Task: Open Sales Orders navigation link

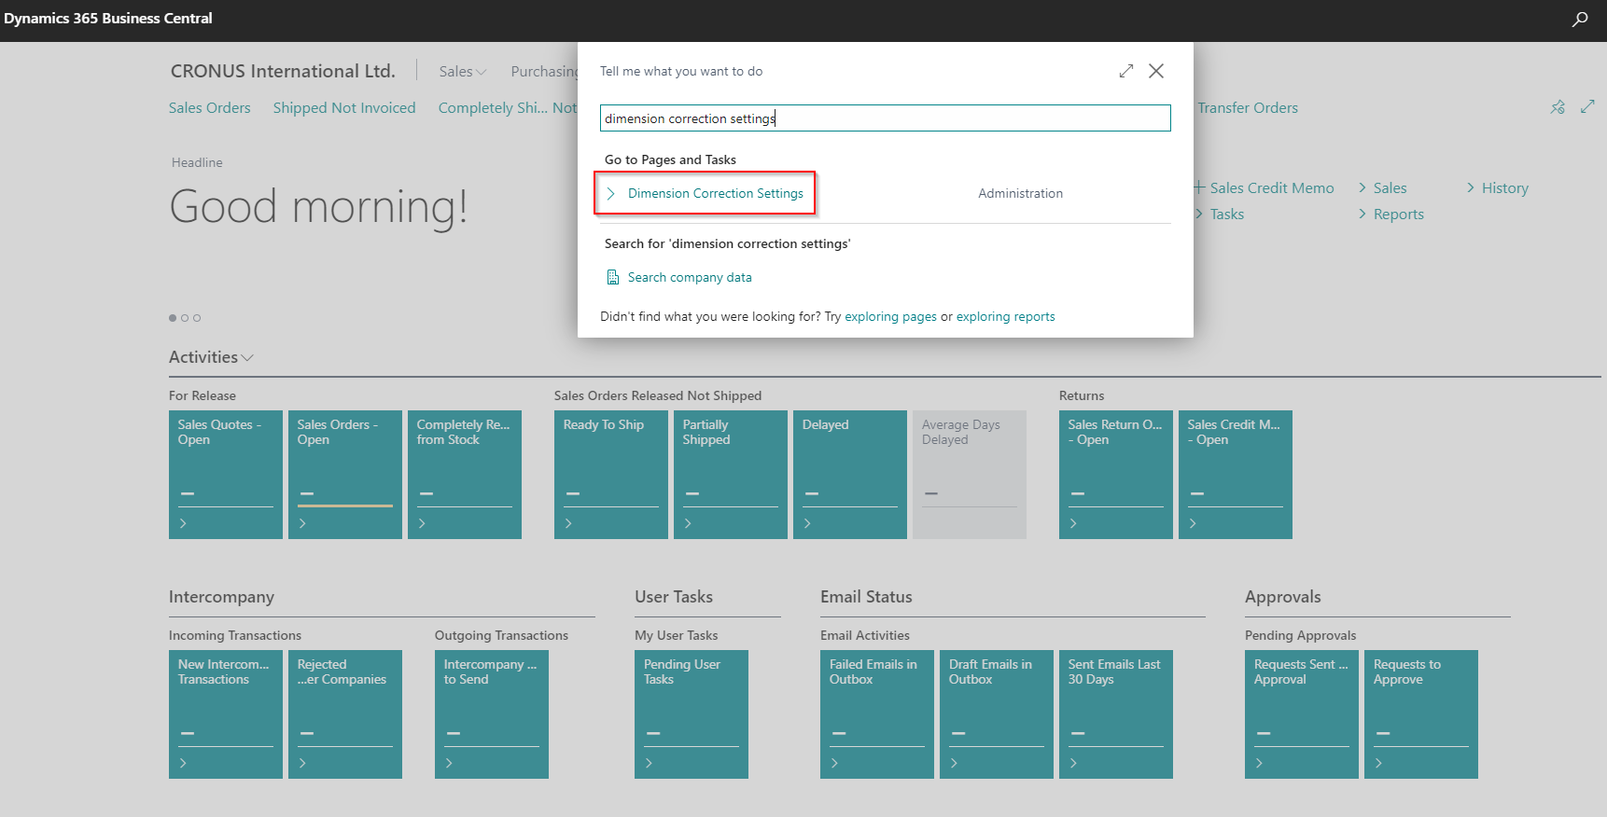Action: coord(210,108)
